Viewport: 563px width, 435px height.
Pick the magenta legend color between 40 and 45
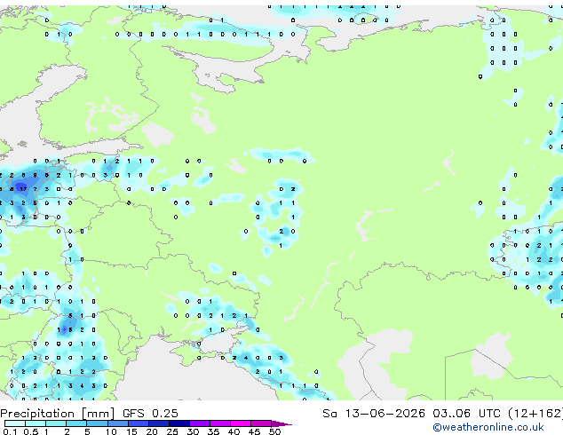click(241, 423)
